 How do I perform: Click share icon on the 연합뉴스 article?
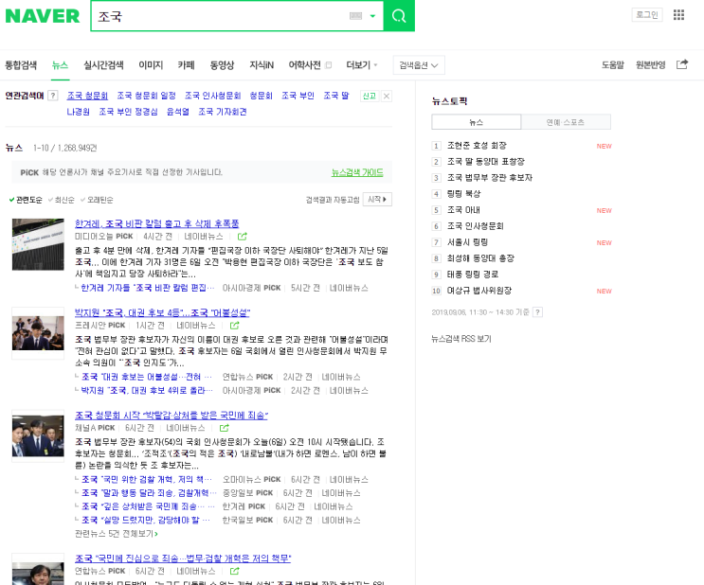(234, 571)
